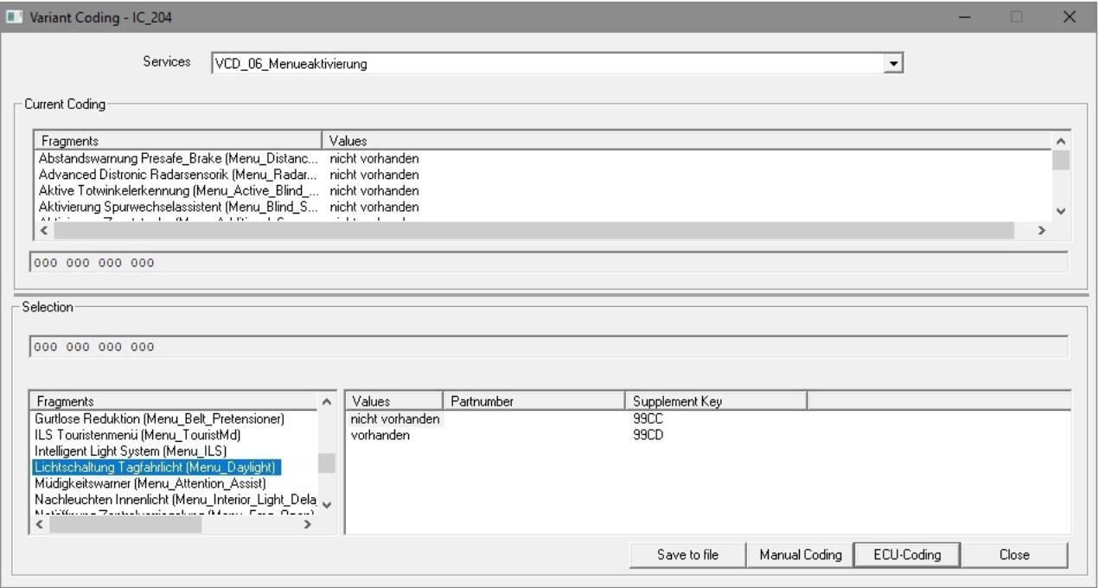The width and height of the screenshot is (1099, 588).
Task: Open Manual Coding
Action: [x=801, y=555]
